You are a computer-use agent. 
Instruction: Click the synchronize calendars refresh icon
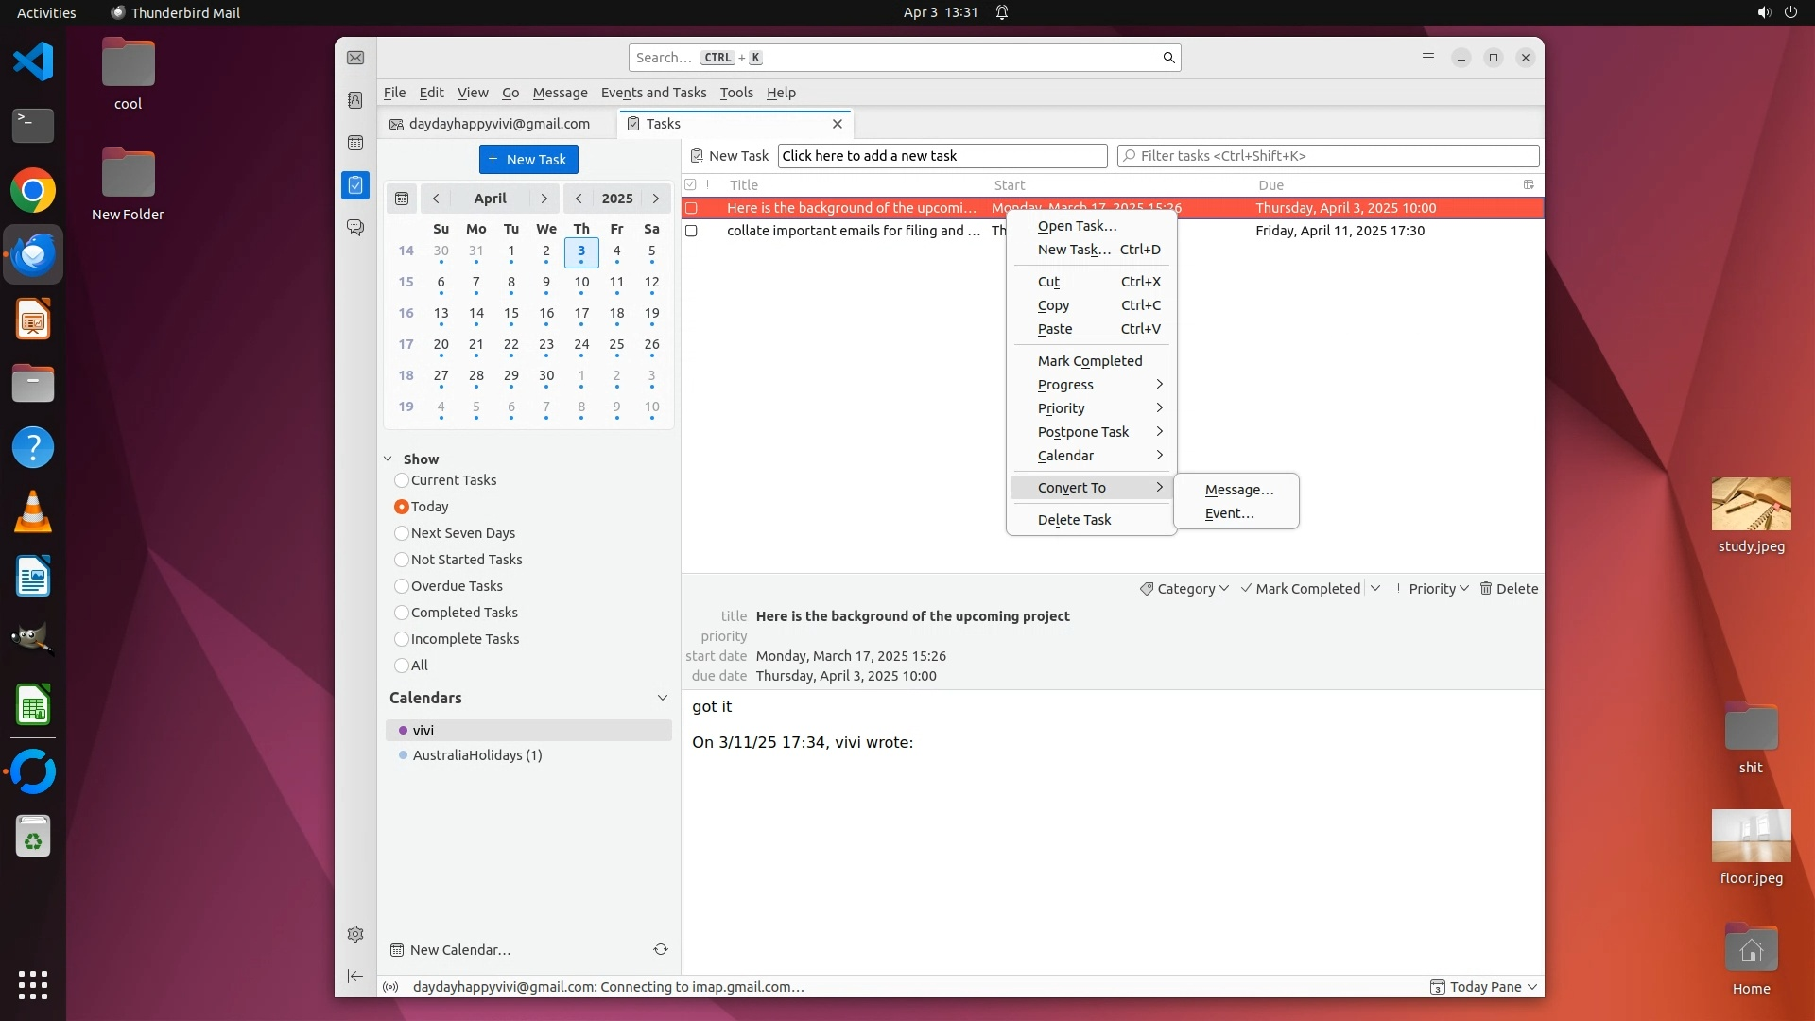(661, 949)
